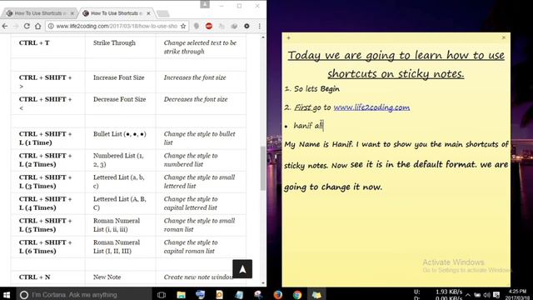Viewport: 533px width, 300px height.
Task: Click the 'New Note' cell
Action: [x=120, y=277]
